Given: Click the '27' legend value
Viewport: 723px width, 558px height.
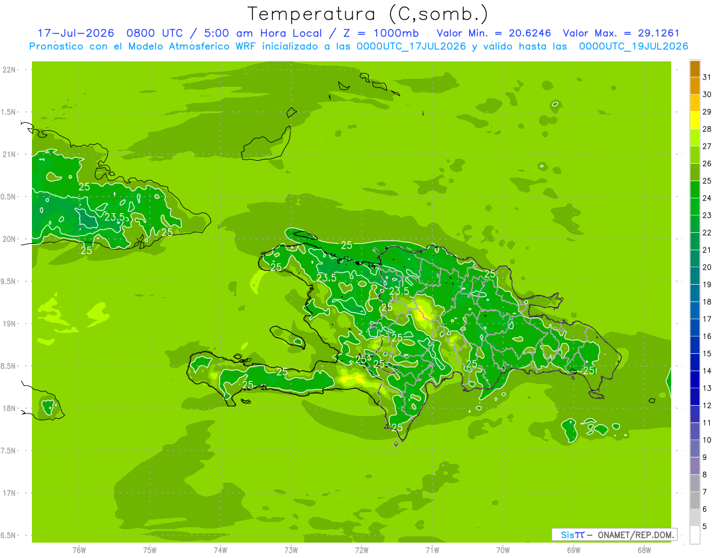Looking at the screenshot, I should point(707,146).
